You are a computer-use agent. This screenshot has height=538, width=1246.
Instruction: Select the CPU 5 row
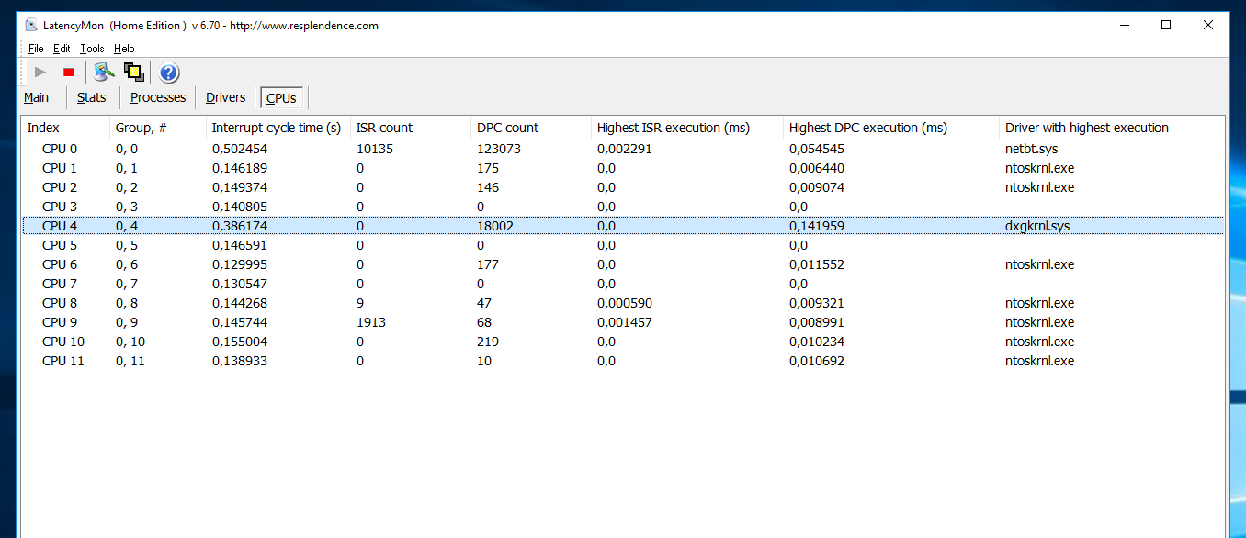point(623,245)
